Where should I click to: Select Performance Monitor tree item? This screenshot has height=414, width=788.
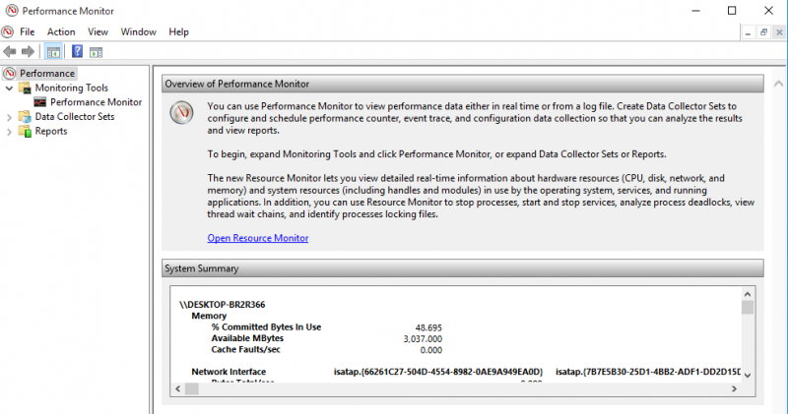coord(96,102)
